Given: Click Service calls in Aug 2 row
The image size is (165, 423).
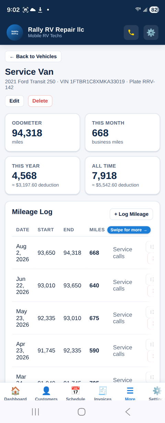Looking at the screenshot, I should pyautogui.click(x=123, y=253).
